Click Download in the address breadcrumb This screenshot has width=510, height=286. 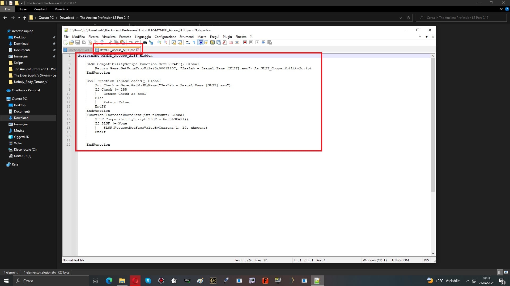click(67, 18)
